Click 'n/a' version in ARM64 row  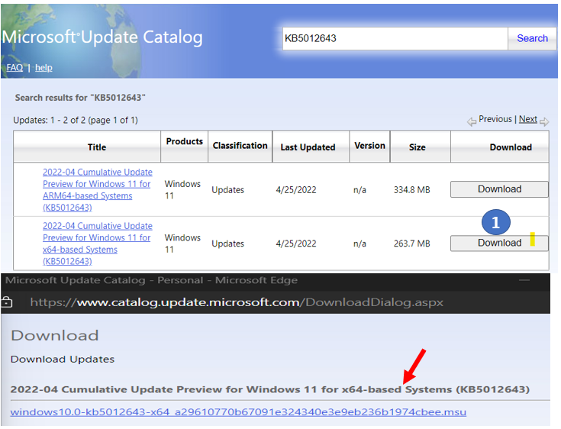tap(359, 189)
